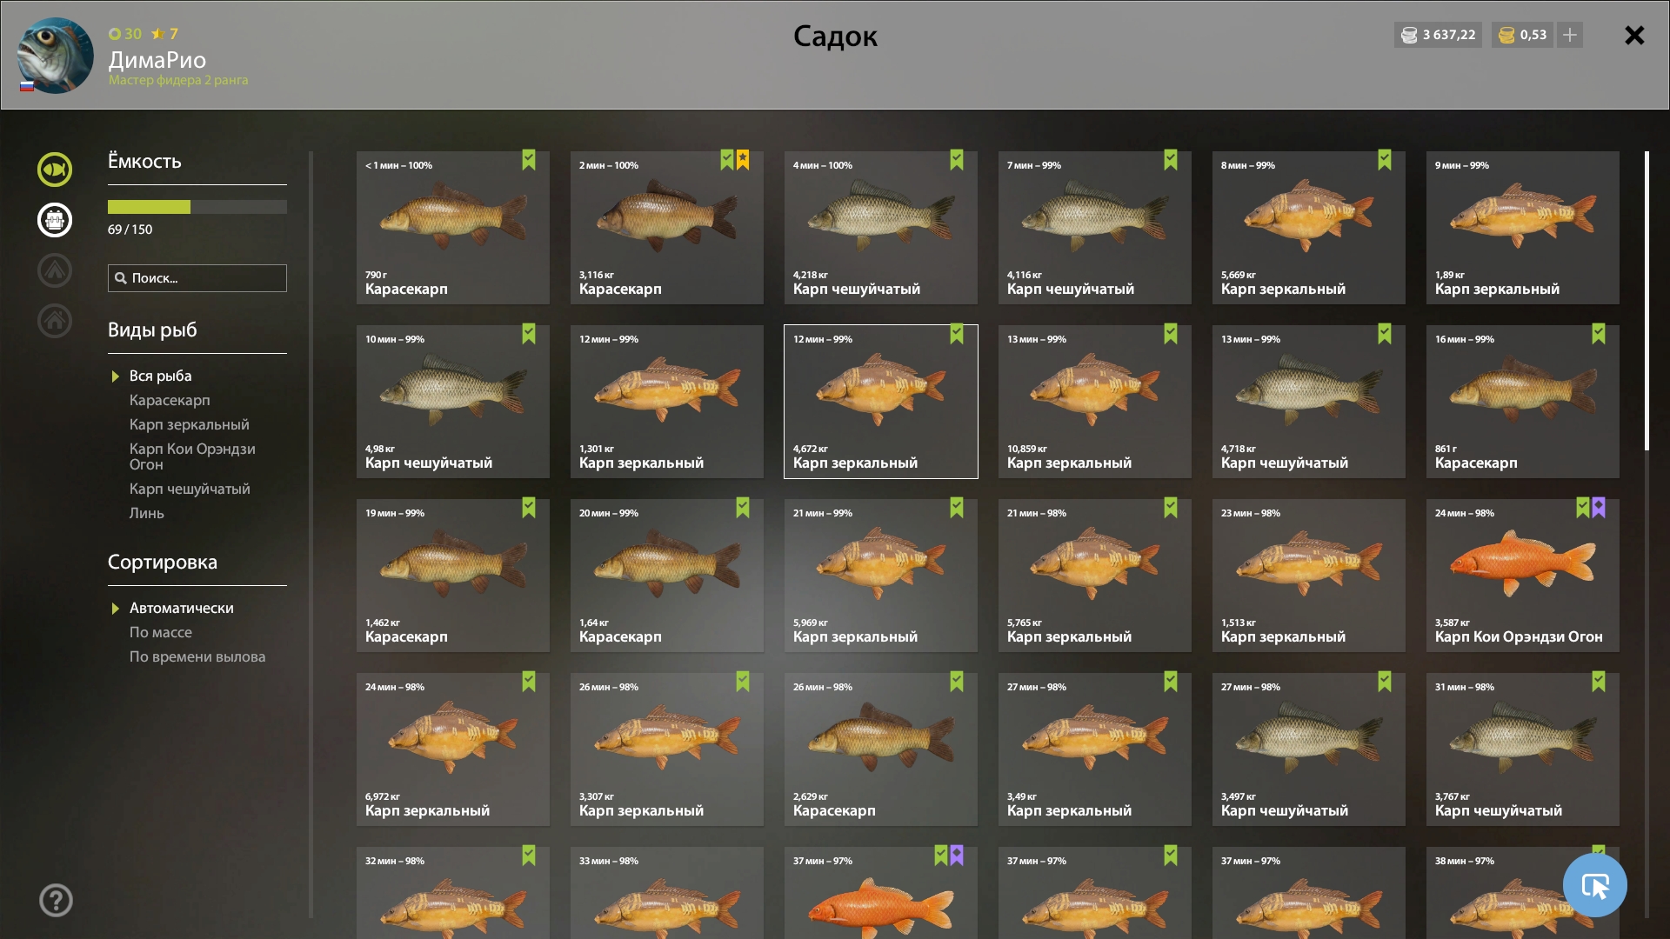Open the home base sidebar icon
This screenshot has width=1670, height=939.
point(55,321)
